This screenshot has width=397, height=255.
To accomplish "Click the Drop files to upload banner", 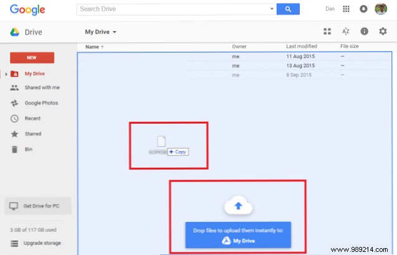I will [x=238, y=235].
